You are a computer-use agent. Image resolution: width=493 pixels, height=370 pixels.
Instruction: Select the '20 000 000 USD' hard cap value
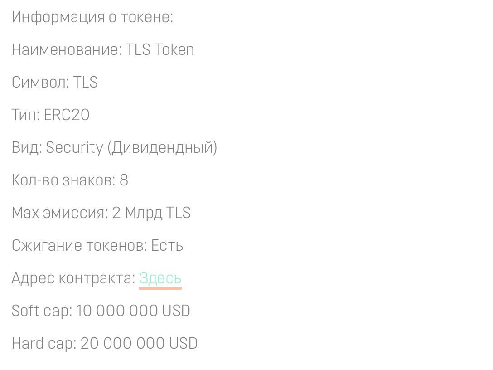point(139,344)
